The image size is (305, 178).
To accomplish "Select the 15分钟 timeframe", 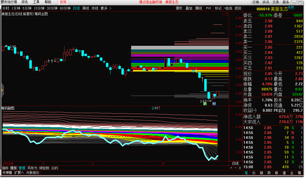I will pos(39,8).
